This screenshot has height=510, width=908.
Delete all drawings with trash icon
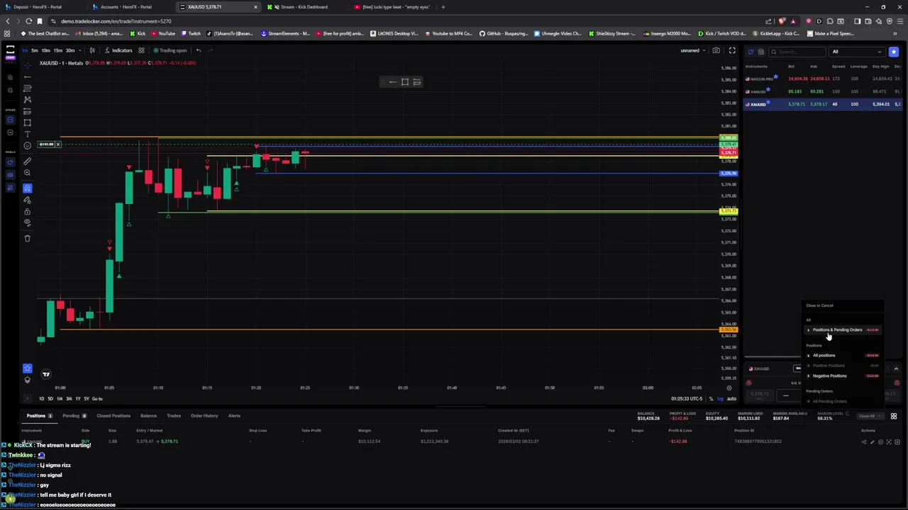(28, 238)
